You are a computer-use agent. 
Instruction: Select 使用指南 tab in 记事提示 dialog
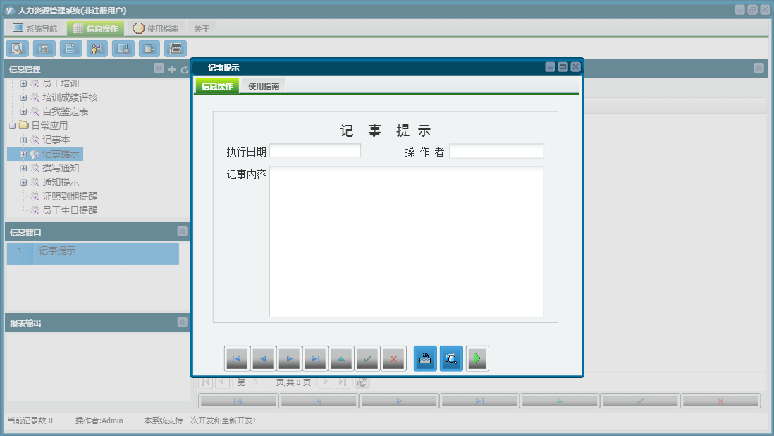[264, 86]
